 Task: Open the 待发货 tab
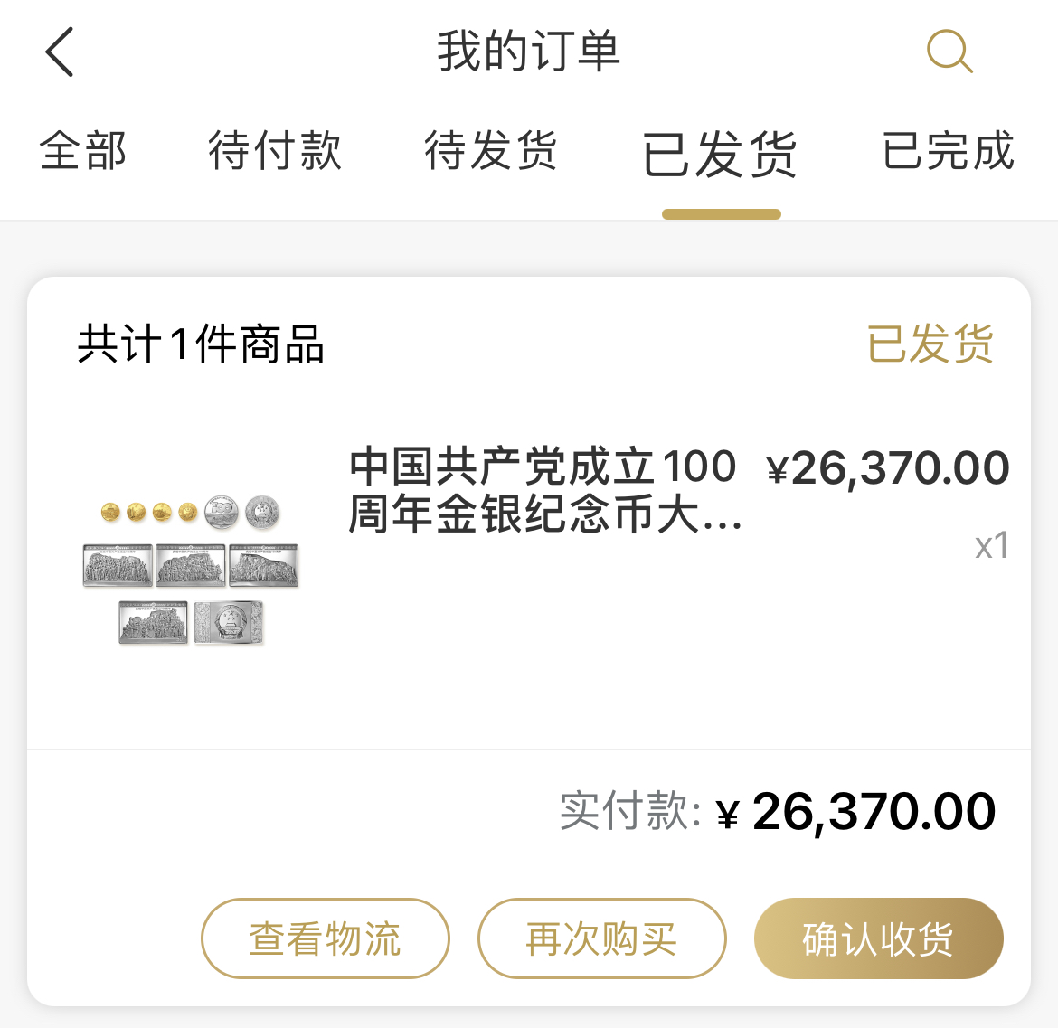point(490,150)
